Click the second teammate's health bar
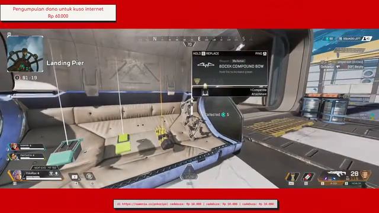Image resolution: width=379 pixels, height=213 pixels. click(x=32, y=159)
